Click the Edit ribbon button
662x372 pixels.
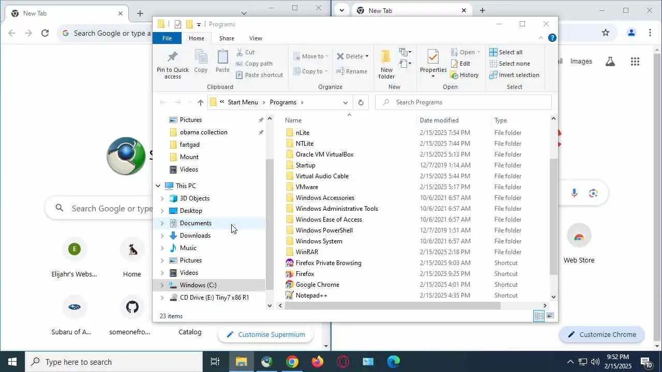[x=460, y=64]
